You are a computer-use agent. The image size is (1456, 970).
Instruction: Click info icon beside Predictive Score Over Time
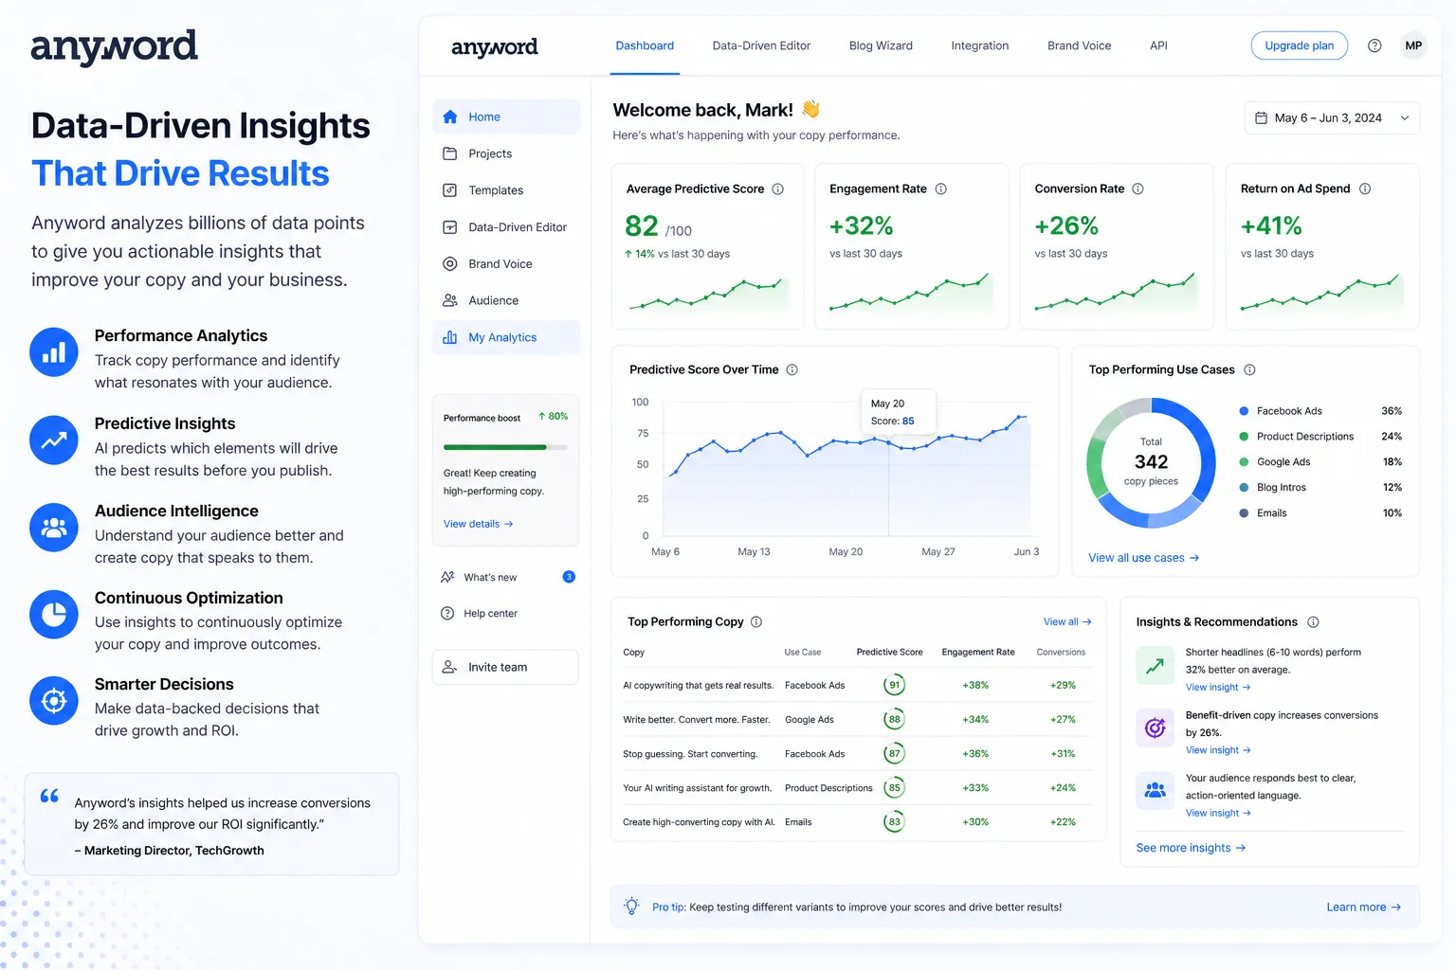coord(792,369)
